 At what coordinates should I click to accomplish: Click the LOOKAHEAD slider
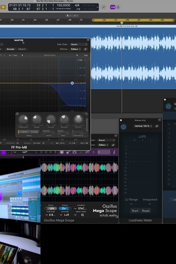(78, 132)
